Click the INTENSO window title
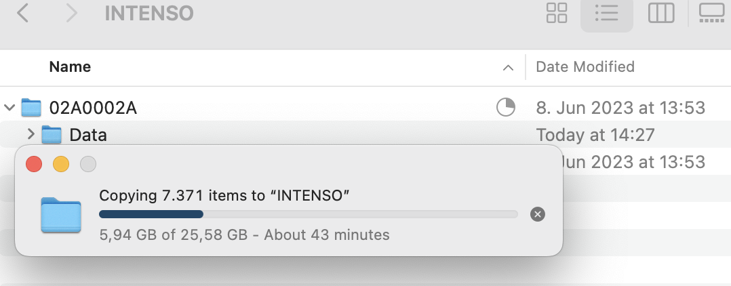 tap(149, 13)
